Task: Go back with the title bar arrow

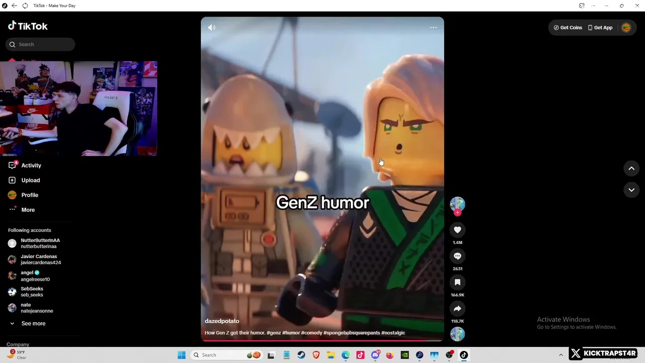Action: click(14, 6)
